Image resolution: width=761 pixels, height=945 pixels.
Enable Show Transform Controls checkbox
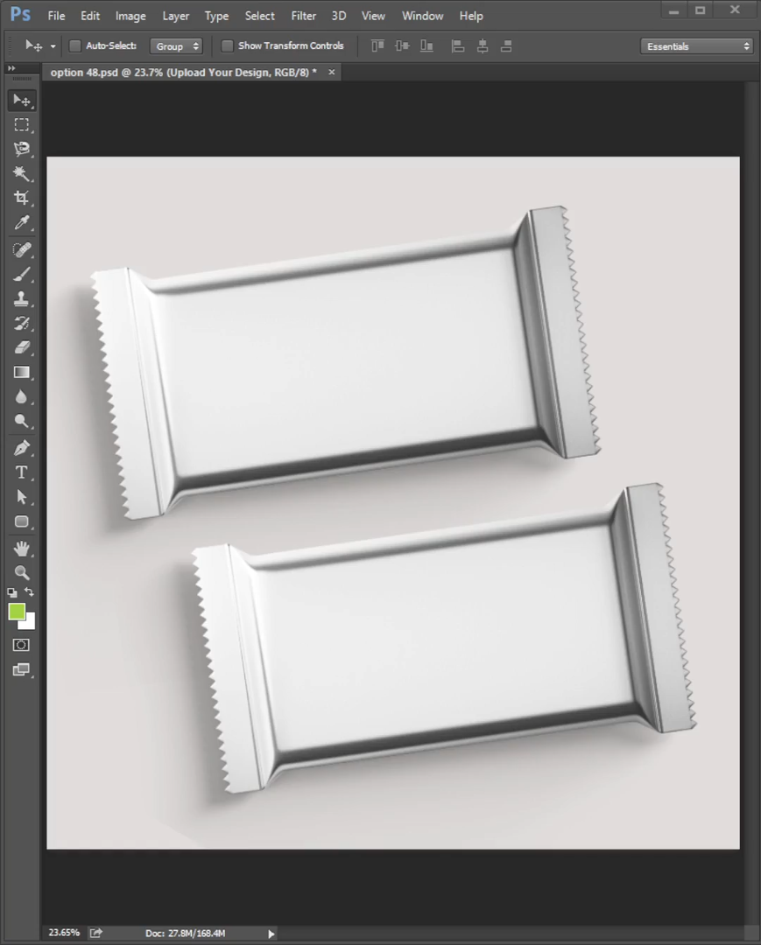click(x=228, y=45)
